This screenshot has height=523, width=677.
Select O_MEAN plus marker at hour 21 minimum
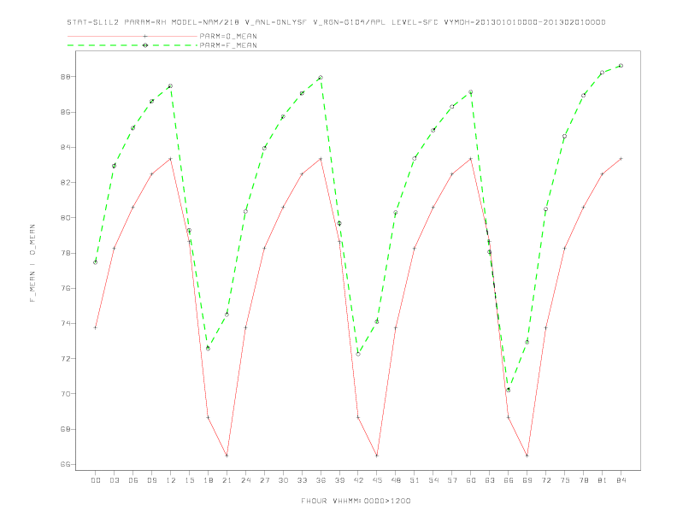pyautogui.click(x=227, y=455)
